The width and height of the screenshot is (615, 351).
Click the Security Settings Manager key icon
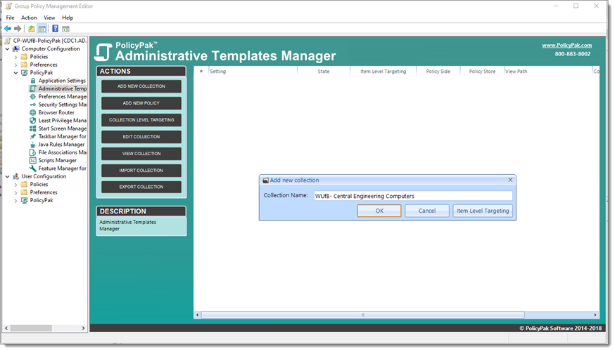(33, 105)
